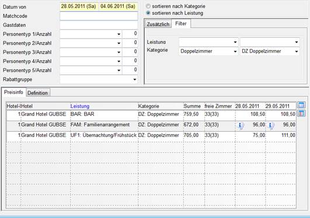Click the Gastdaten input field
310x218 pixels.
(x=99, y=25)
